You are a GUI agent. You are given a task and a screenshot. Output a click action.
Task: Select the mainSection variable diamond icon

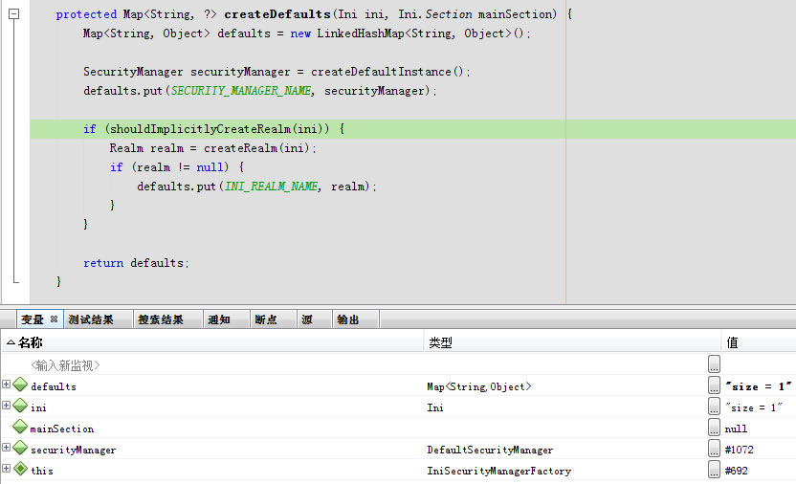20,427
